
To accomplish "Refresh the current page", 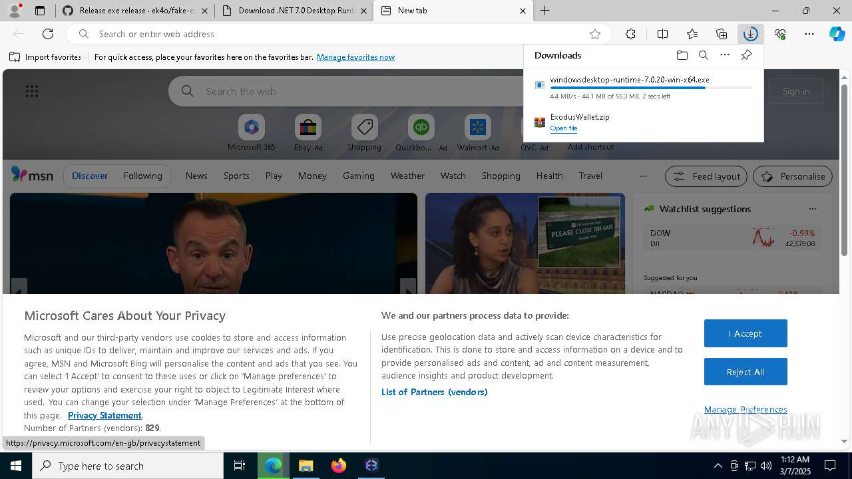I will click(x=48, y=34).
